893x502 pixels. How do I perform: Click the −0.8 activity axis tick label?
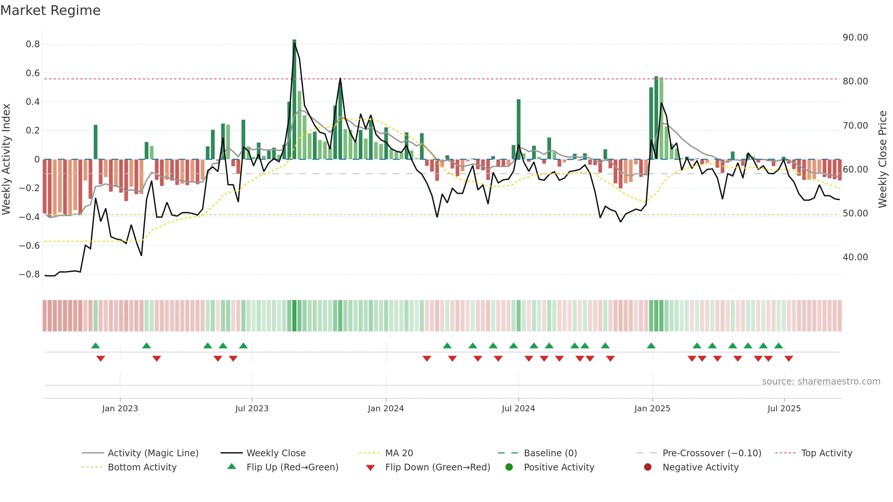(29, 274)
